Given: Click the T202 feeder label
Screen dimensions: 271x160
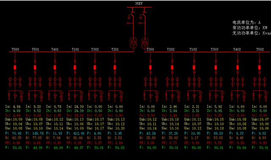Looking at the screenshot, I should (x=171, y=49).
